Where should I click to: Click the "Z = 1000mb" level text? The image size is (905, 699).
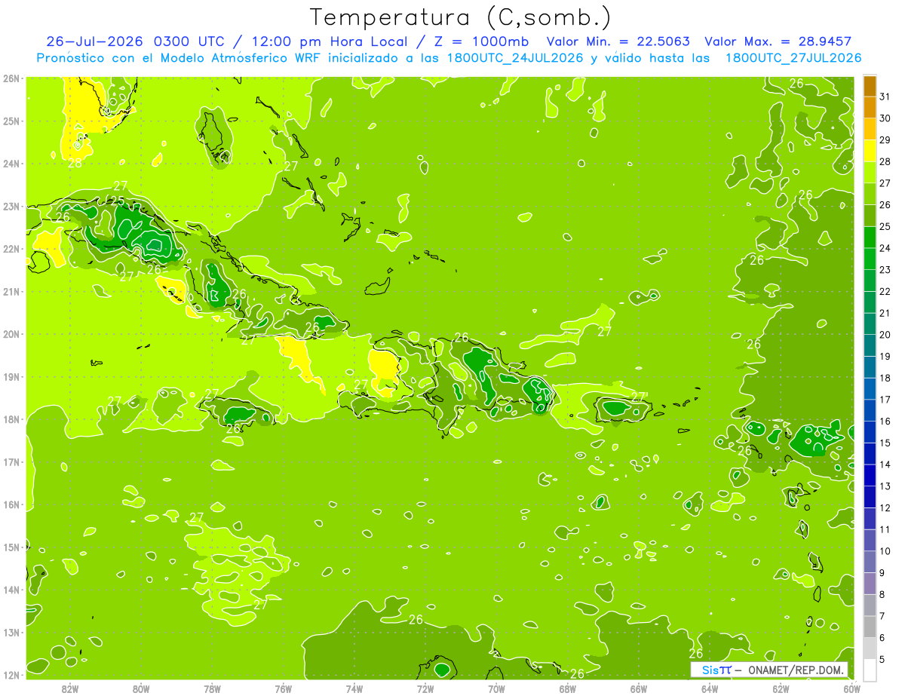(481, 41)
